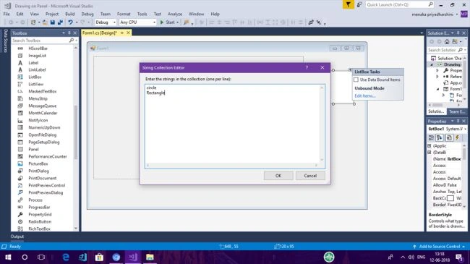
Task: Select ProgressBar in the Toolbox
Action: 39,208
